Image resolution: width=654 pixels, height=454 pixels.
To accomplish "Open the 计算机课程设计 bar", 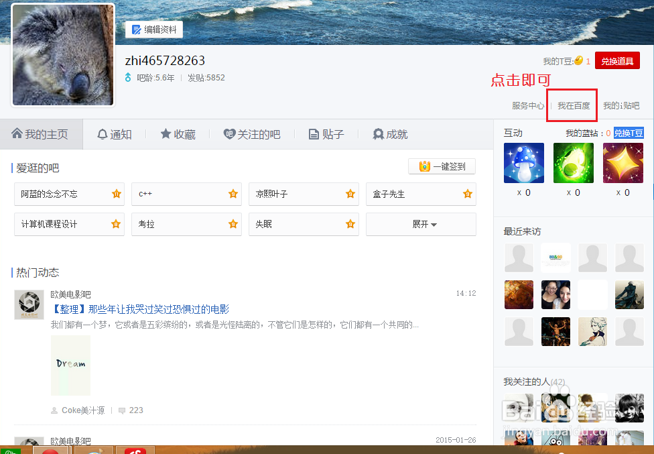I will coord(69,224).
